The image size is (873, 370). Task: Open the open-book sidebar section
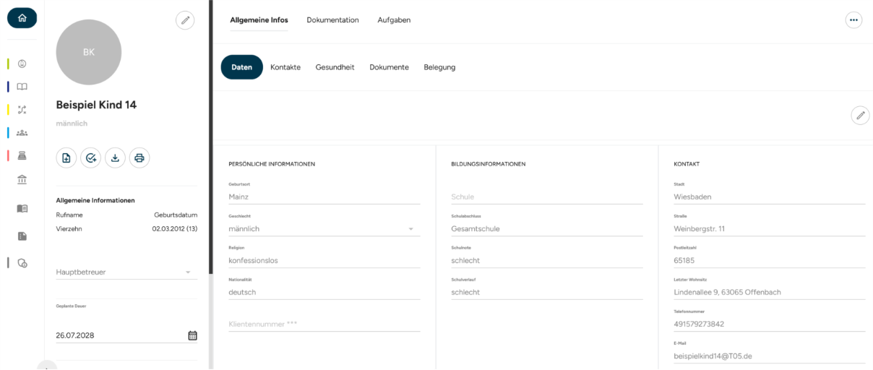[22, 87]
